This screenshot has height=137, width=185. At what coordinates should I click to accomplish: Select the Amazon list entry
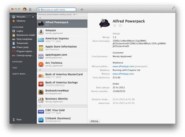click(62, 32)
